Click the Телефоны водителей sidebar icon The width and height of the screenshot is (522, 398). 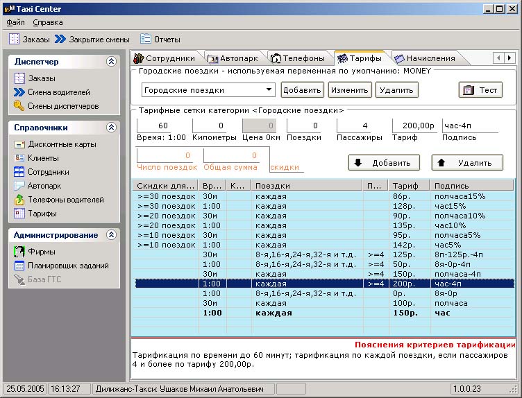pos(19,200)
